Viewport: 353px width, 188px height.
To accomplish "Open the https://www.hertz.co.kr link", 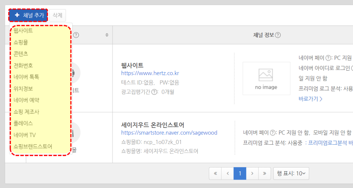I will [x=150, y=73].
